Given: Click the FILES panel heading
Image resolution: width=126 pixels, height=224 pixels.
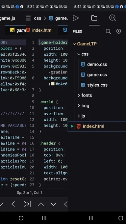Looking at the screenshot, I should (77, 31).
